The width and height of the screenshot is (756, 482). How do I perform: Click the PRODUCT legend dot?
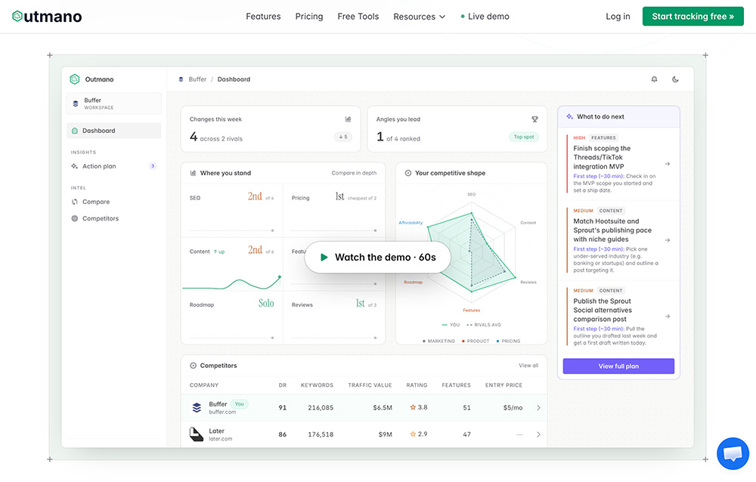[x=463, y=341]
